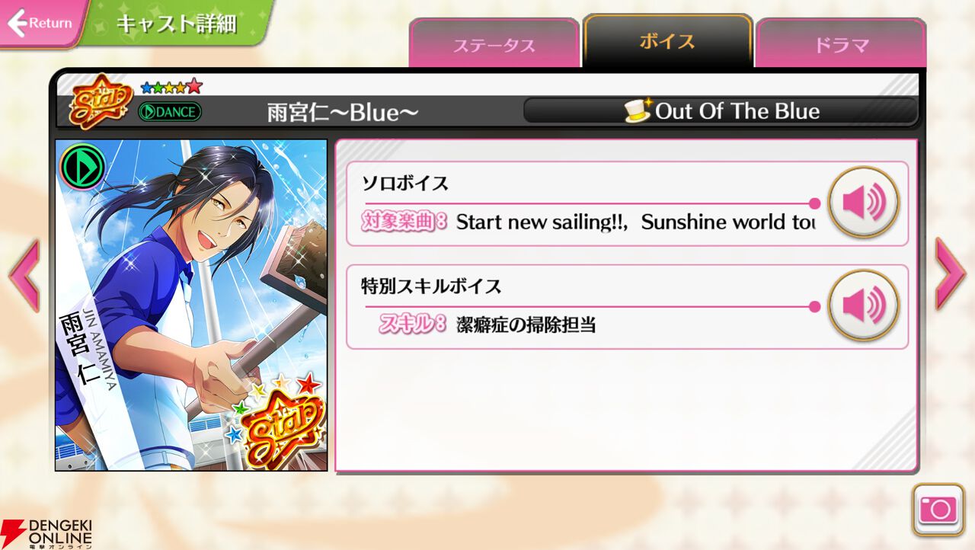The height and width of the screenshot is (550, 975).
Task: Select the ソロボイス slider handle dot
Action: tap(814, 203)
